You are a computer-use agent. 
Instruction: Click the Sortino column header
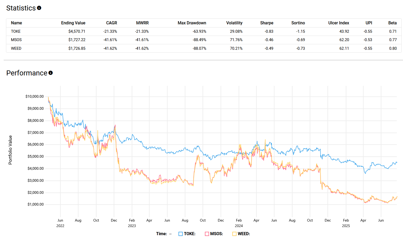point(298,23)
